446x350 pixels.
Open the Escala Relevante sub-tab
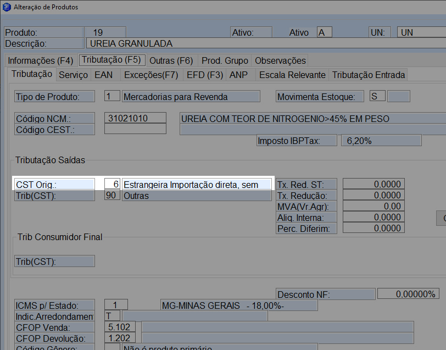click(x=292, y=75)
